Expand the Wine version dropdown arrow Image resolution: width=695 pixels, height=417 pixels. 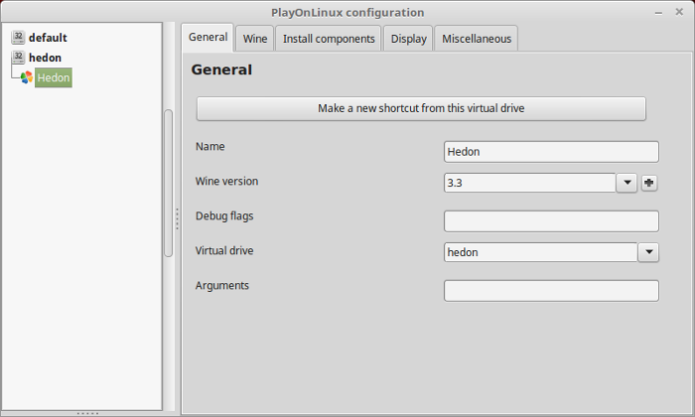pyautogui.click(x=626, y=183)
